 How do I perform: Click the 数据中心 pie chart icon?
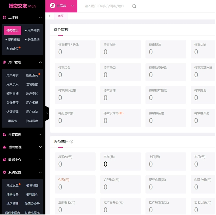pos(5,159)
